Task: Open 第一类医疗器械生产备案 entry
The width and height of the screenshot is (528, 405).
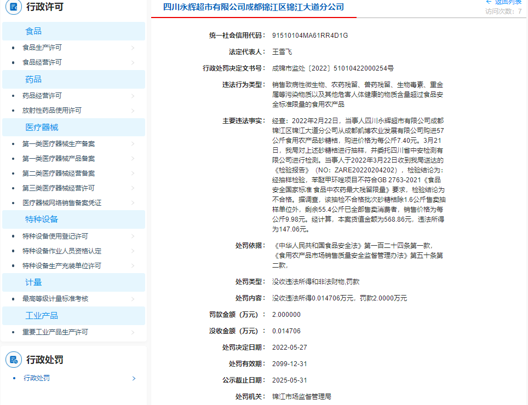Action: (59, 144)
